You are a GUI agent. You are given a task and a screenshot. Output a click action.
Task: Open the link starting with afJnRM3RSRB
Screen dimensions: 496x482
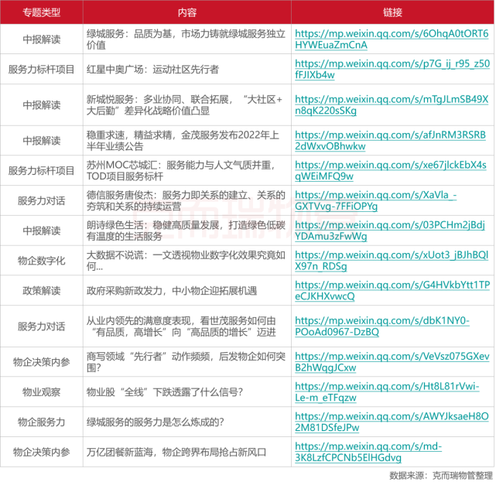(x=390, y=141)
